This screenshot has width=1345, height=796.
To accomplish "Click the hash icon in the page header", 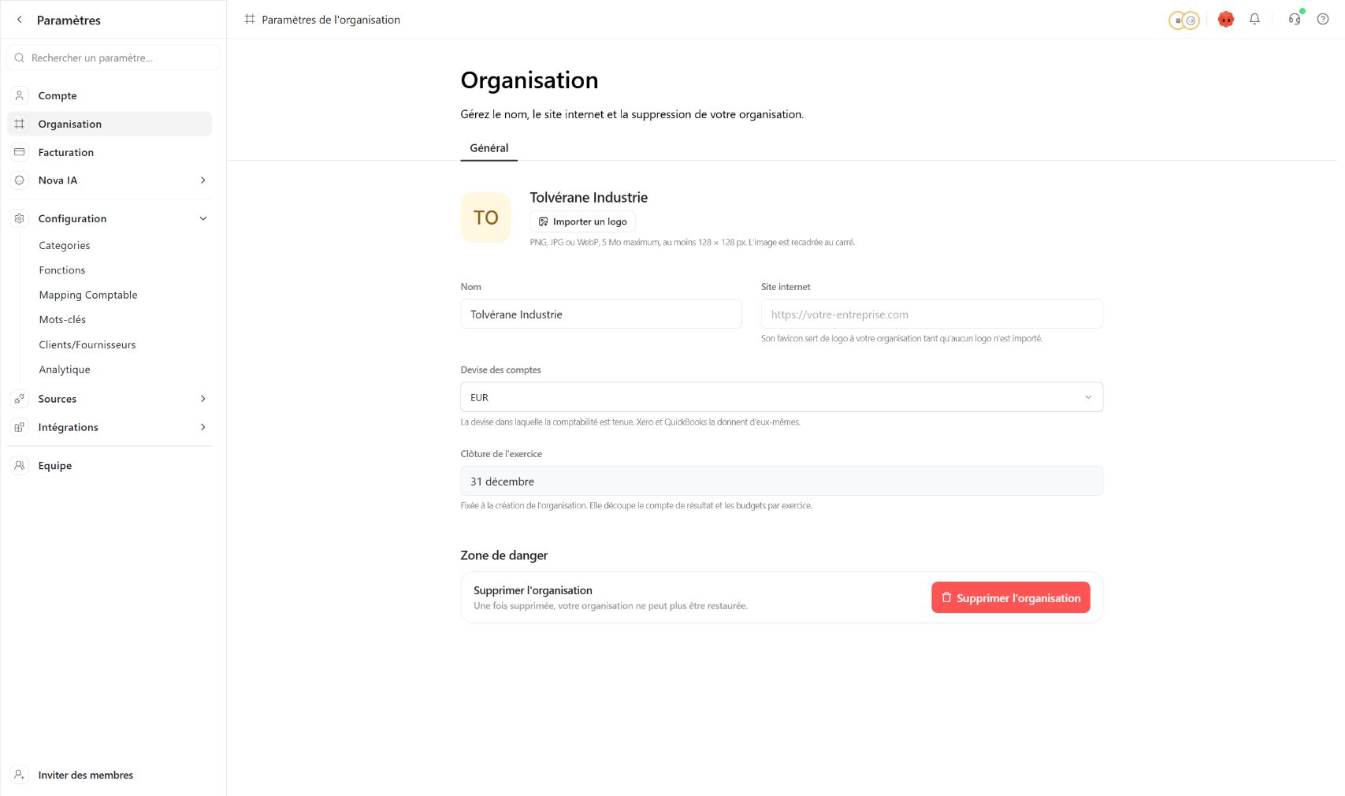I will [x=250, y=19].
